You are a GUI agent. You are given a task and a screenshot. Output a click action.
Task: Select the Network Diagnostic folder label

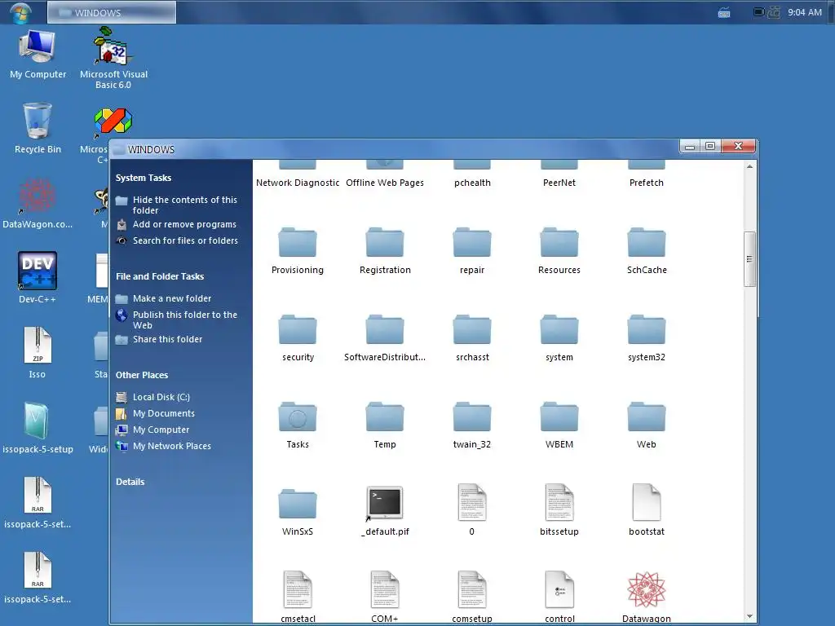297,183
